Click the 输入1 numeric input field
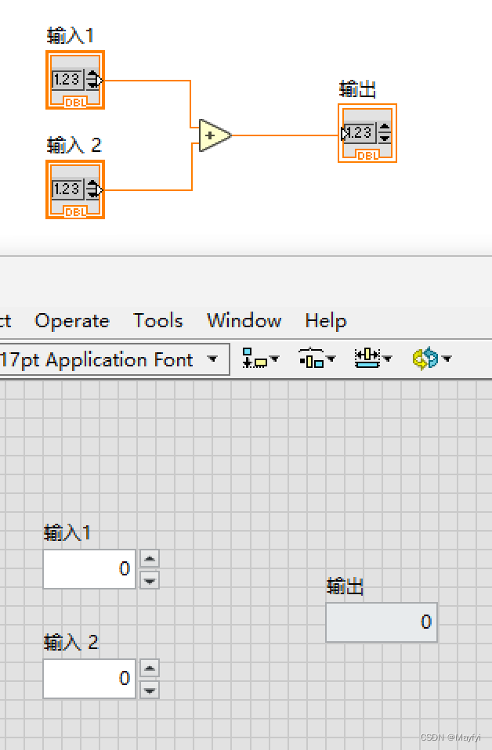Viewport: 492px width, 750px height. coord(89,569)
